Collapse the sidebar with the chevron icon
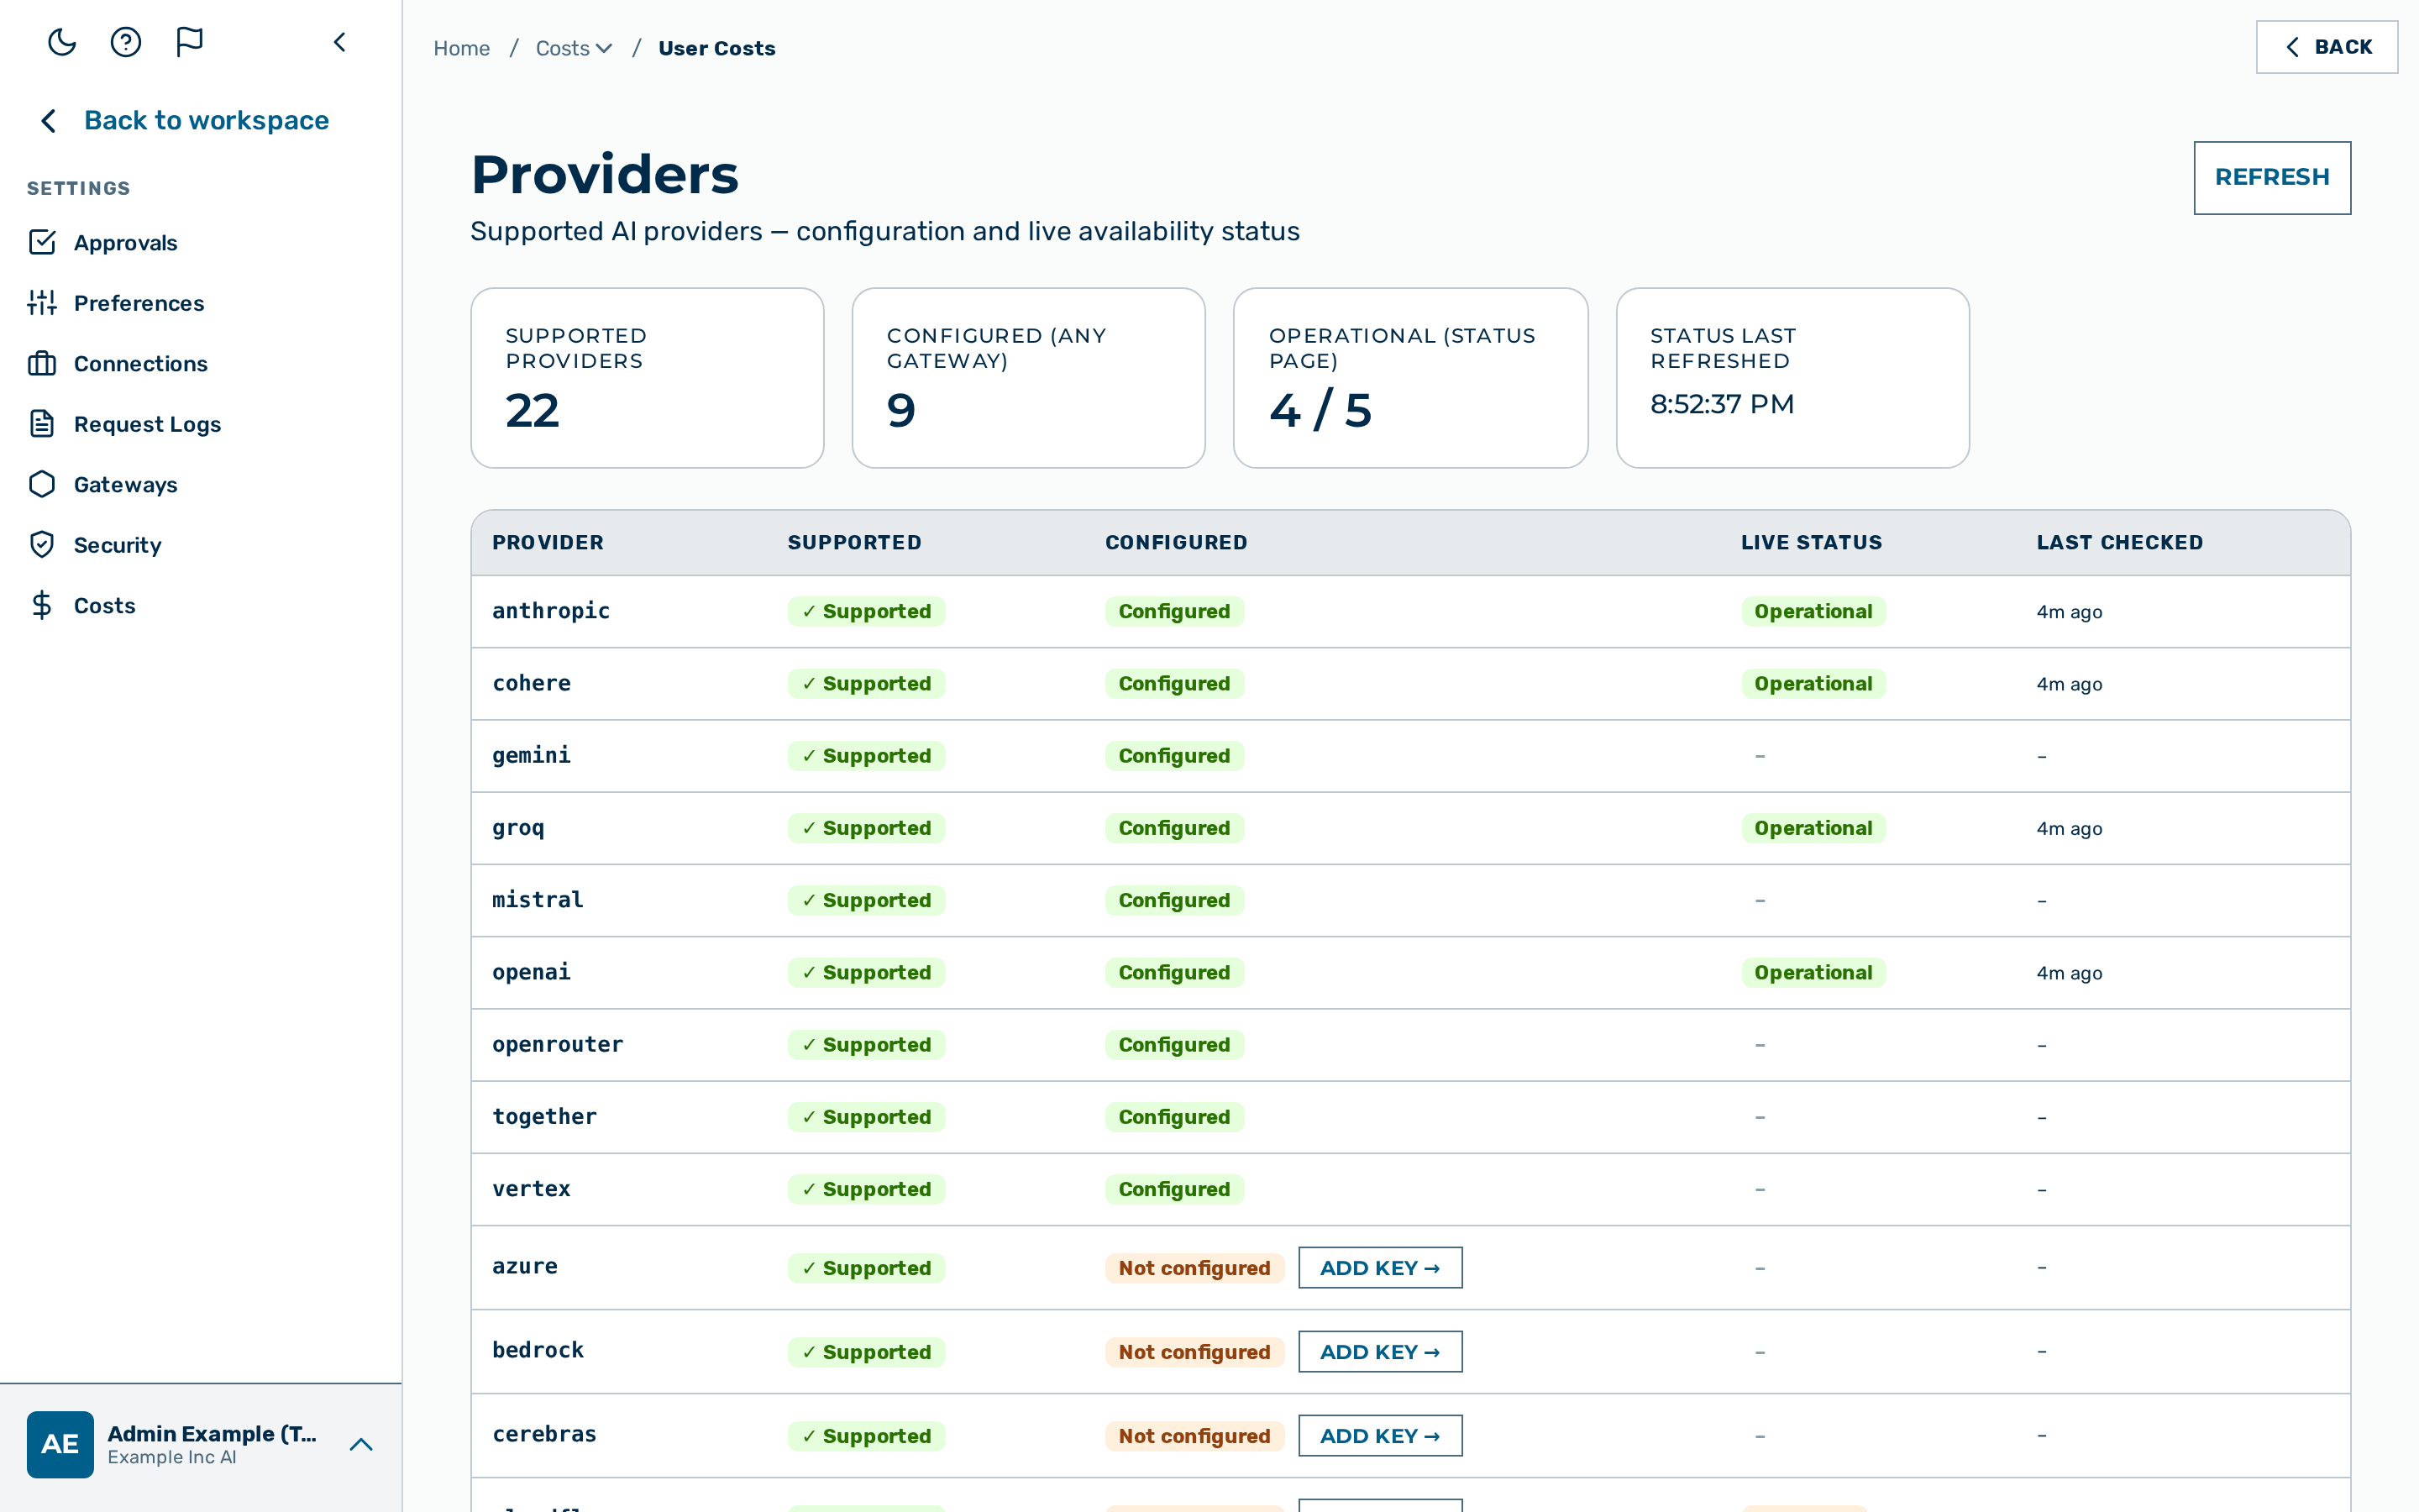2419x1512 pixels. click(340, 42)
